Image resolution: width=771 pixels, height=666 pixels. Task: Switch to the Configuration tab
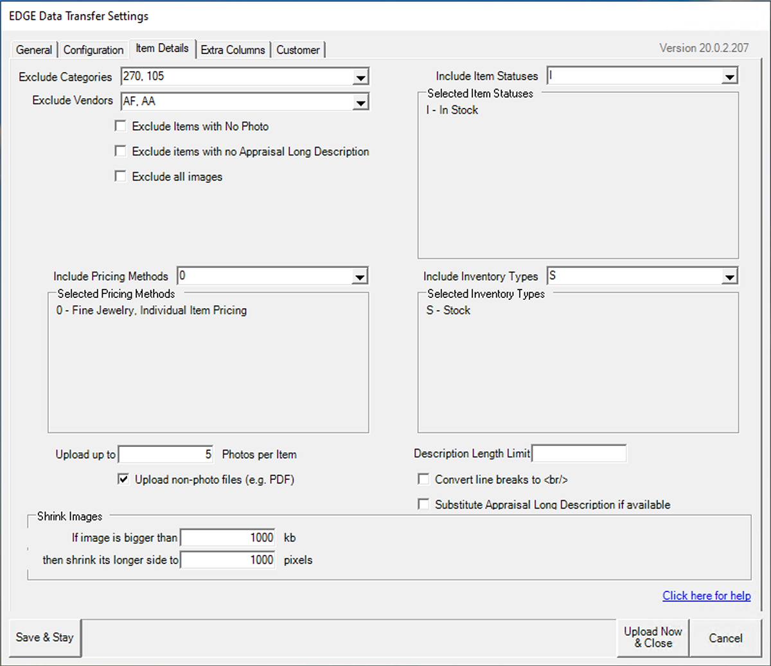(x=93, y=50)
